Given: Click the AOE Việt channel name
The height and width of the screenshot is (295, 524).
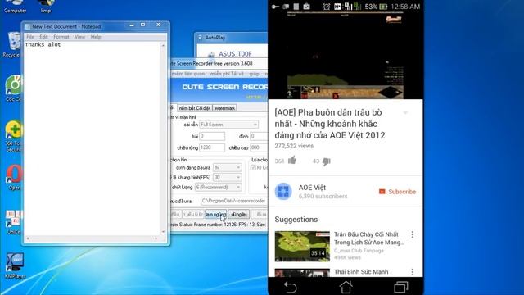Looking at the screenshot, I should [x=312, y=188].
